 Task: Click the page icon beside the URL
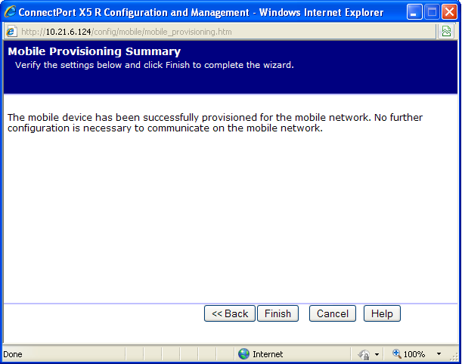pos(11,32)
